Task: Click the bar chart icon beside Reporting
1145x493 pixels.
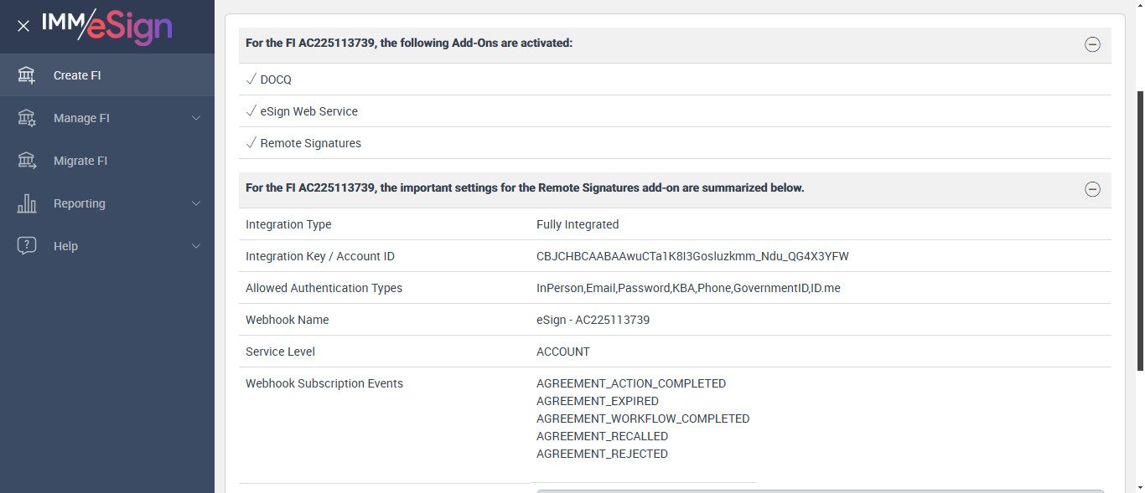Action: click(27, 203)
